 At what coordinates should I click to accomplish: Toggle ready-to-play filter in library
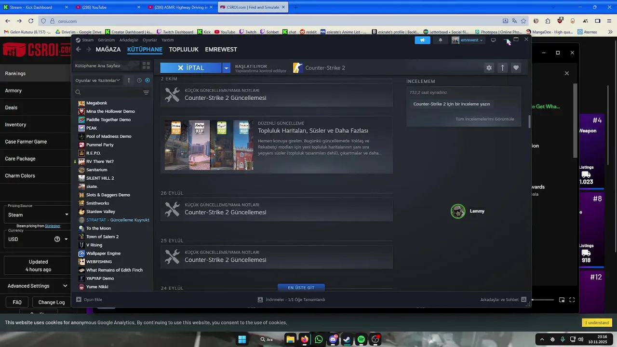point(148,80)
